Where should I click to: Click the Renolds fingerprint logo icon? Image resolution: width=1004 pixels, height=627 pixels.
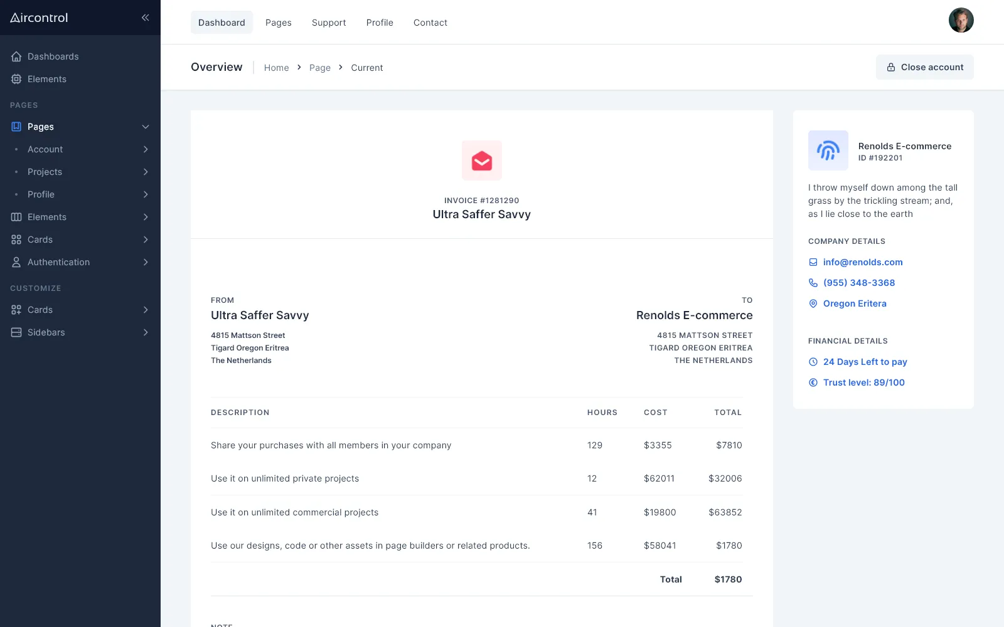coord(828,150)
